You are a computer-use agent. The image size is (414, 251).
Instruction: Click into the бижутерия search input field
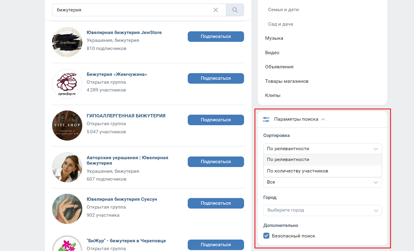(x=133, y=10)
